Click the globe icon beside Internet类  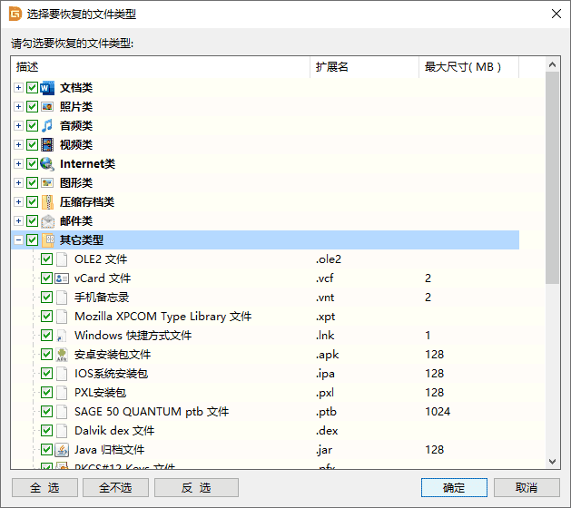pyautogui.click(x=47, y=164)
